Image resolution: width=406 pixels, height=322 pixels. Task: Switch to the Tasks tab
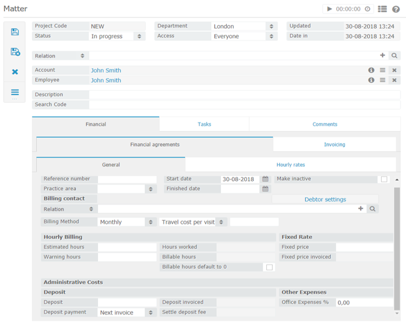click(204, 124)
